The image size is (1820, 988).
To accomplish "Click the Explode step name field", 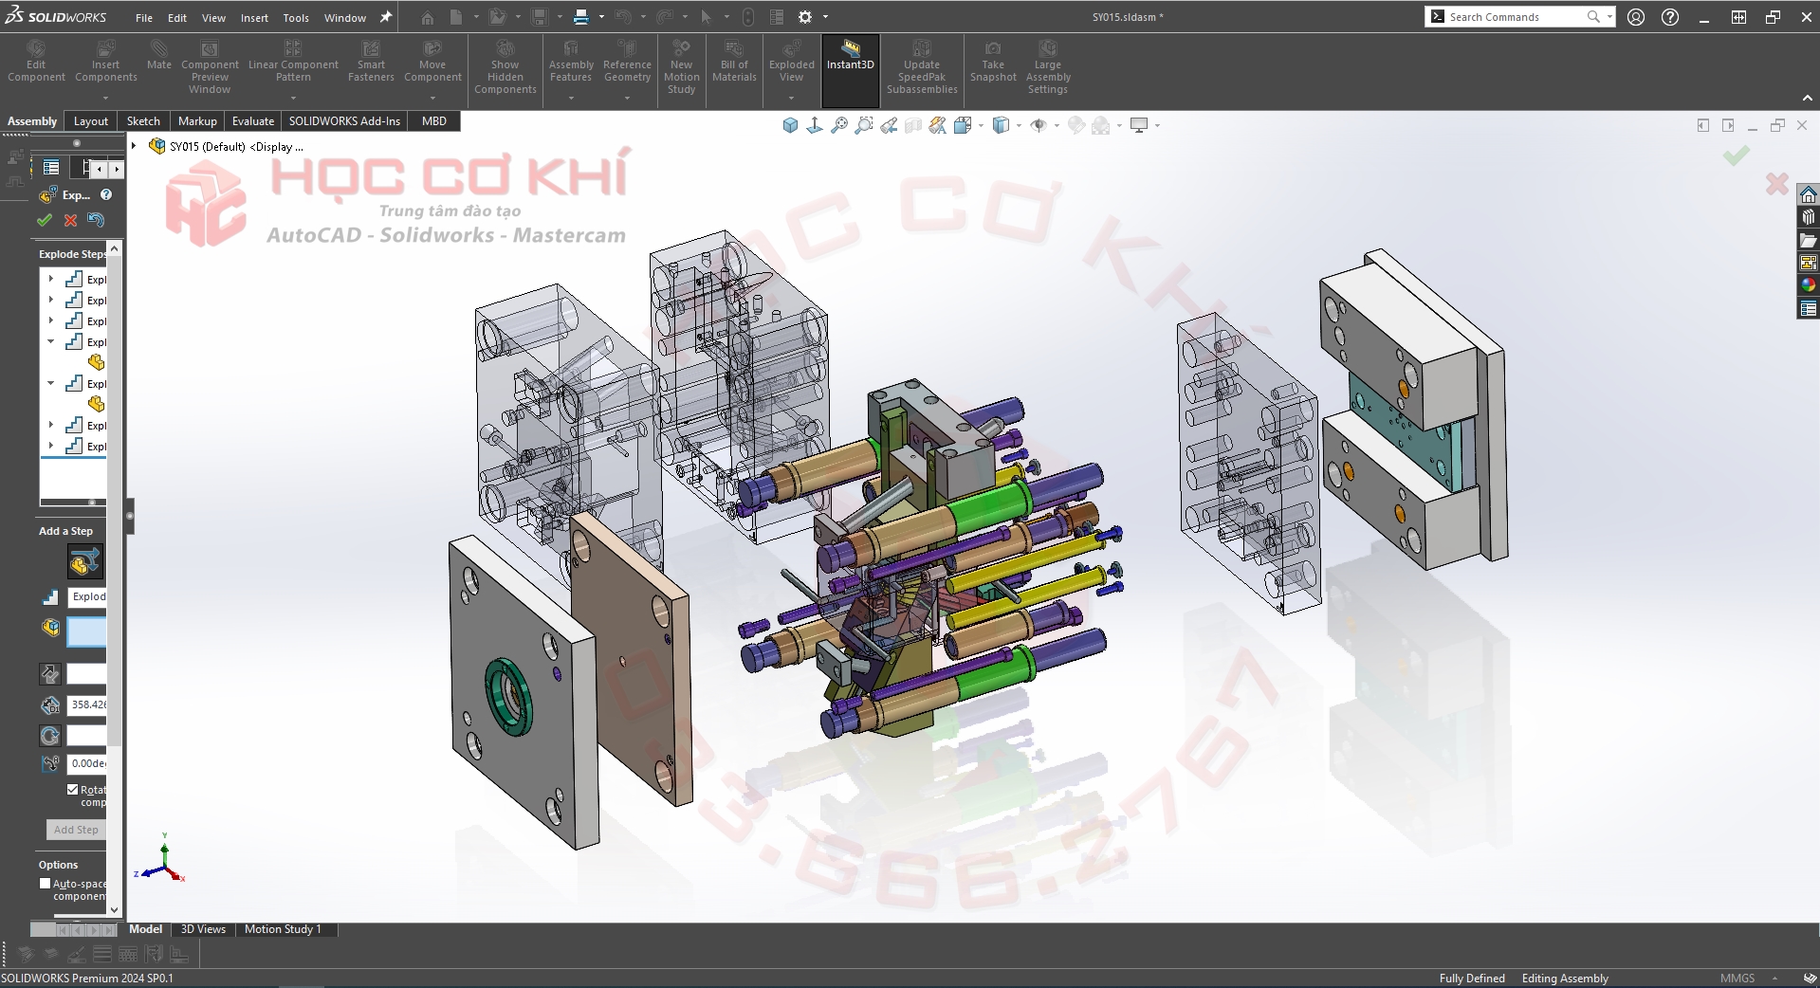I will click(x=87, y=596).
